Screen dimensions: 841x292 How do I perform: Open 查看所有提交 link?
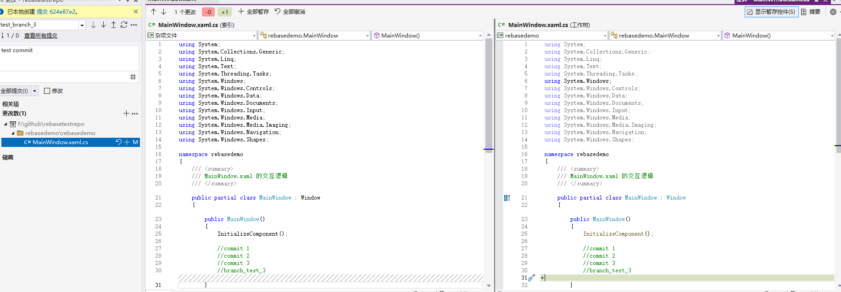coord(41,36)
